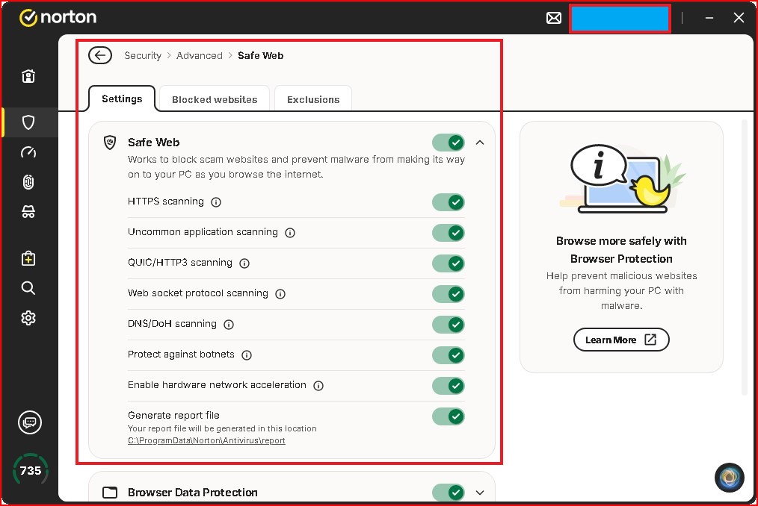Show info for Uncommon application scanning
The image size is (758, 506).
point(290,233)
